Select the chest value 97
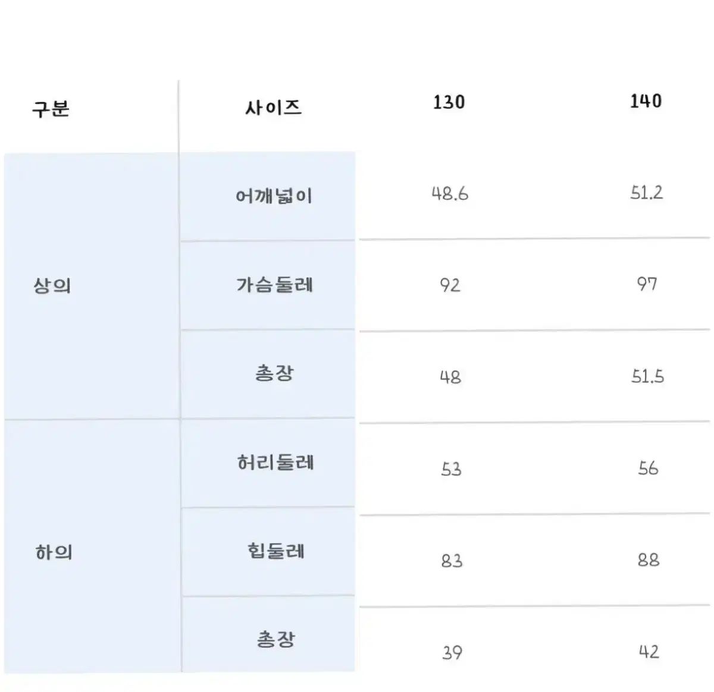 coord(647,284)
